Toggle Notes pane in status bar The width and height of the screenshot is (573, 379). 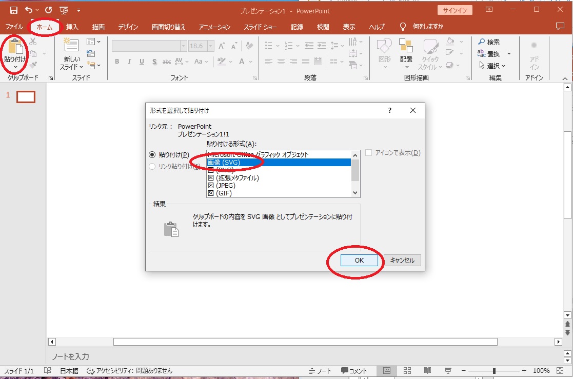[x=320, y=371]
